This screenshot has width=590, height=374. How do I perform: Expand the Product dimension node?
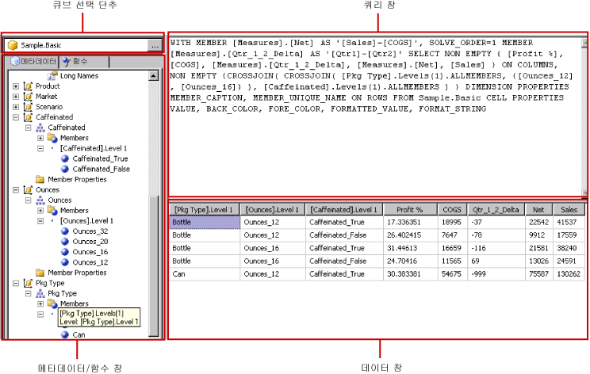tap(17, 86)
